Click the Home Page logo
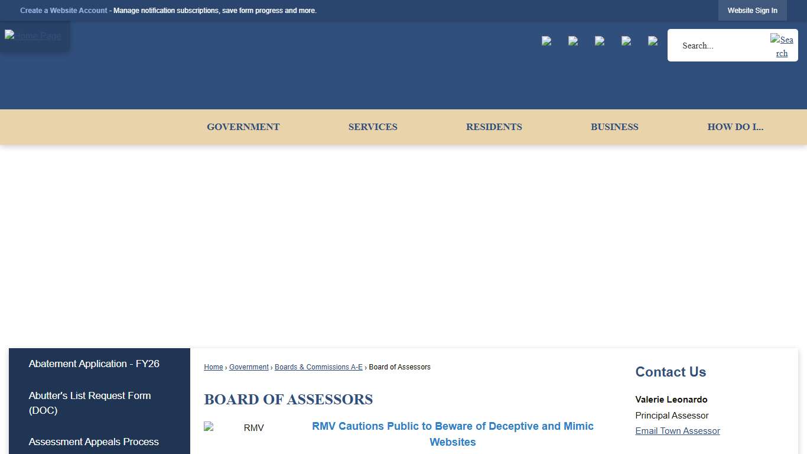 pyautogui.click(x=32, y=35)
